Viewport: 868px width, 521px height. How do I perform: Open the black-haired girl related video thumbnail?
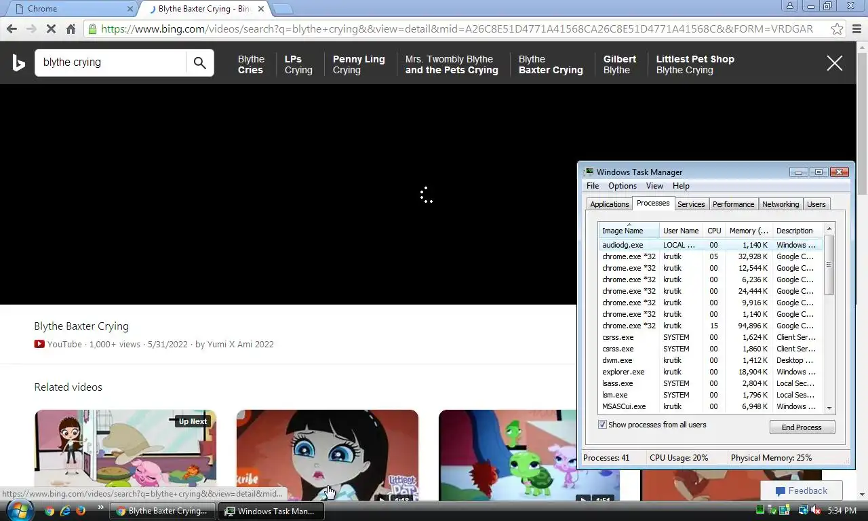click(328, 455)
